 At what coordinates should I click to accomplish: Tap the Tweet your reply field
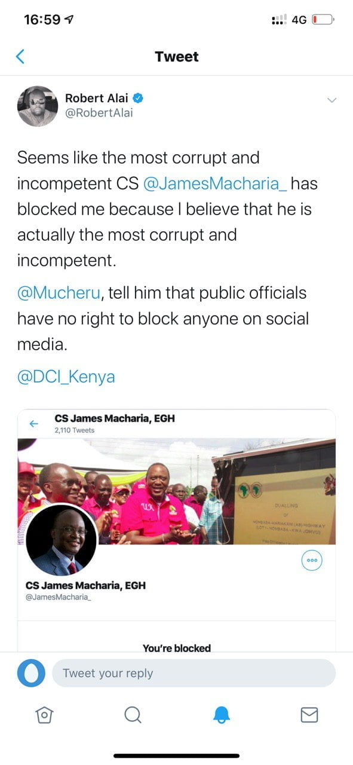194,673
